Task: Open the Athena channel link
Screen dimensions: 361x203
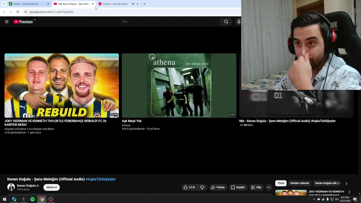Action: [126, 125]
